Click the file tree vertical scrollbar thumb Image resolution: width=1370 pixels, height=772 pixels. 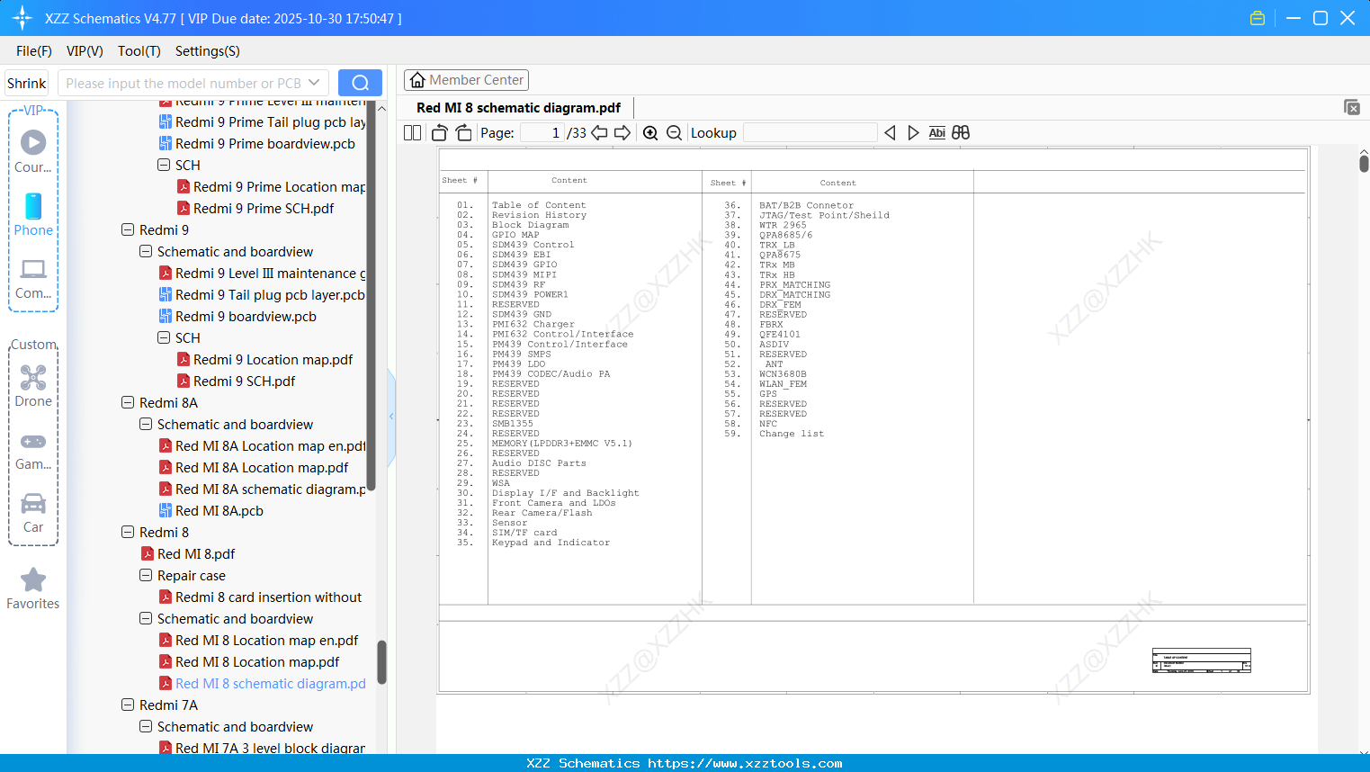381,662
